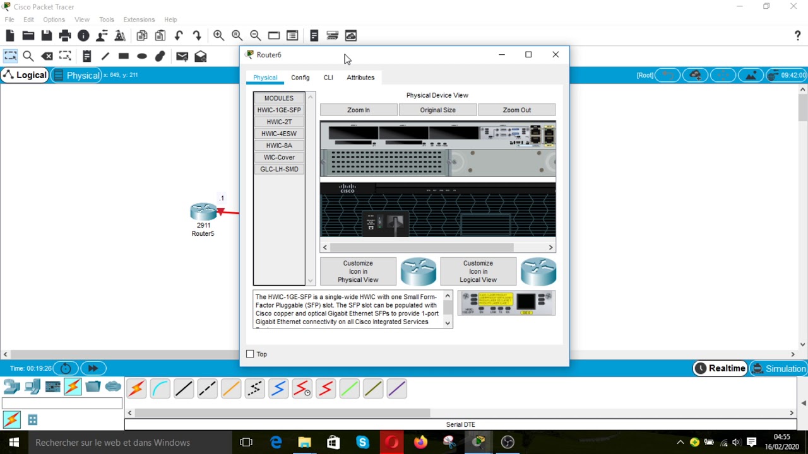Screen dimensions: 808x454
Task: Open the Help question mark
Action: (x=797, y=36)
